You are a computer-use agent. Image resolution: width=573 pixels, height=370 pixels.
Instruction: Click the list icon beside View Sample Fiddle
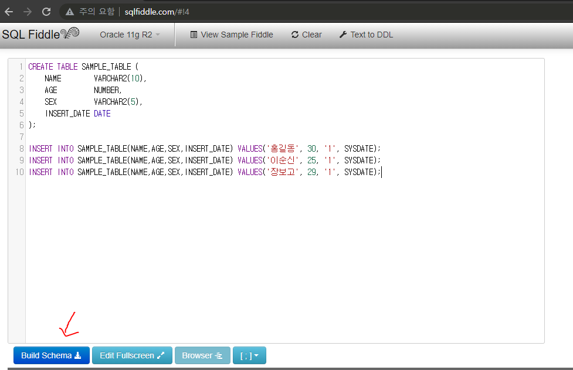[194, 35]
